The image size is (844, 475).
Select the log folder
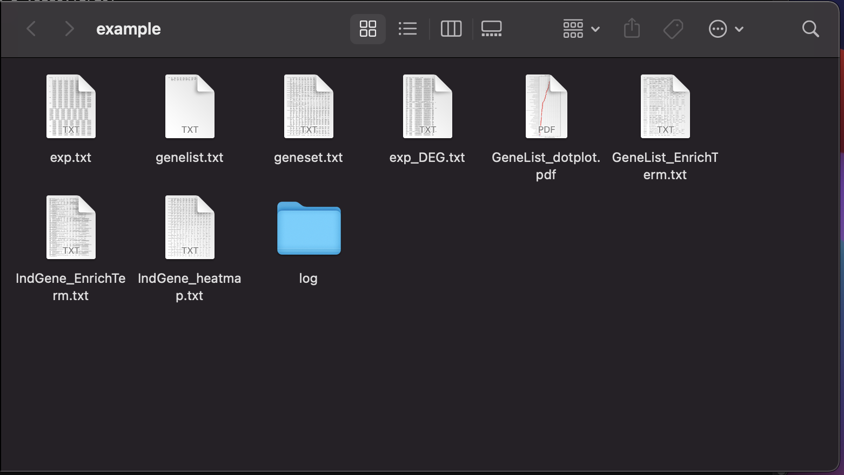tap(309, 229)
